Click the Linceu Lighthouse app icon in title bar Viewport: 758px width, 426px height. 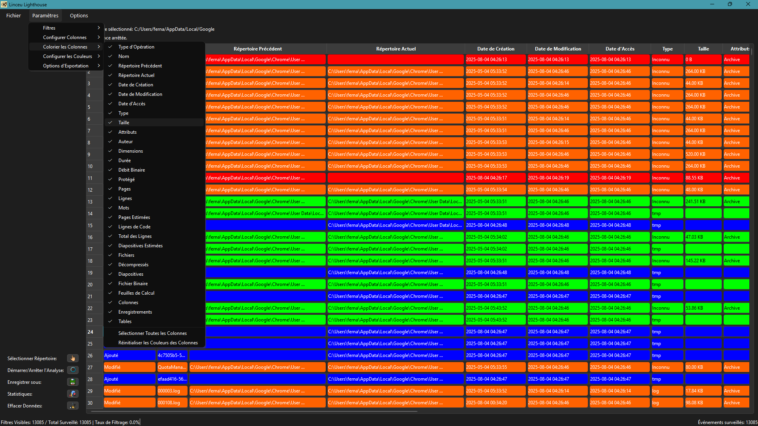(4, 4)
